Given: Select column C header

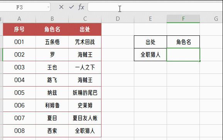Looking at the screenshot, I should [x=85, y=19].
